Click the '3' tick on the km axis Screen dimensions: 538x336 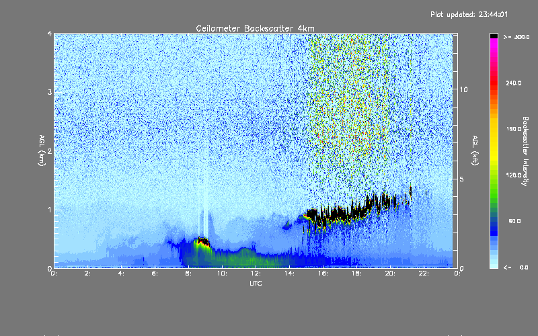pyautogui.click(x=50, y=92)
